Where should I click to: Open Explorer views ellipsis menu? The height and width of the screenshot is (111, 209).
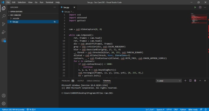pos(55,7)
